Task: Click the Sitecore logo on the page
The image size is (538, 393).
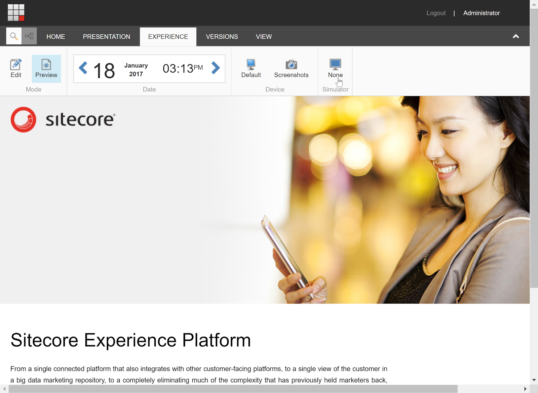Action: [x=63, y=119]
